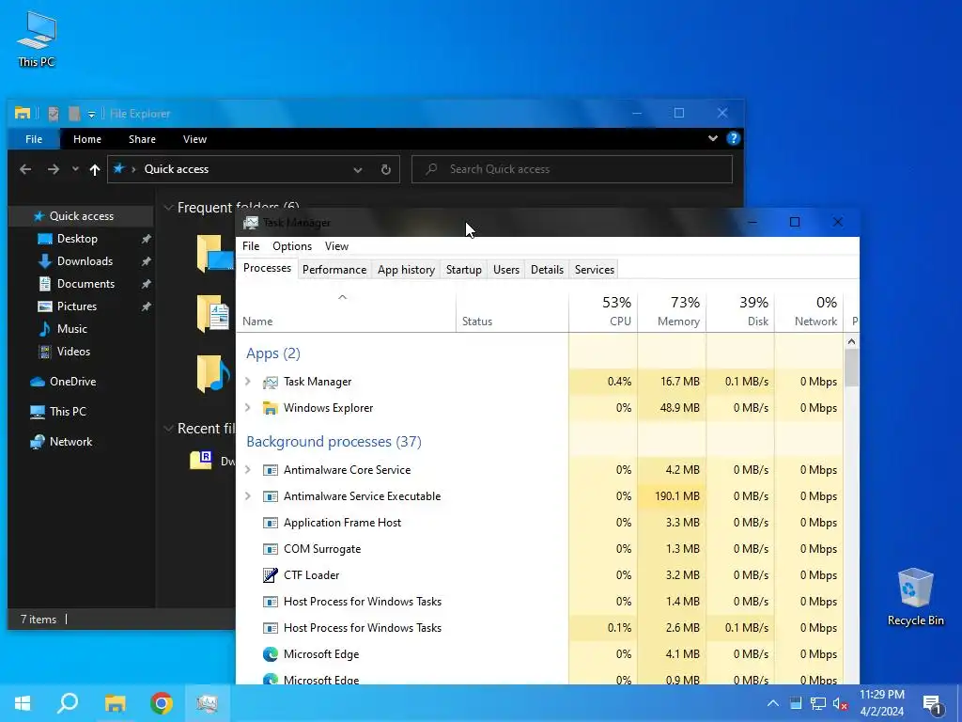
Task: Expand Antimalware Core Service row
Action: (248, 470)
